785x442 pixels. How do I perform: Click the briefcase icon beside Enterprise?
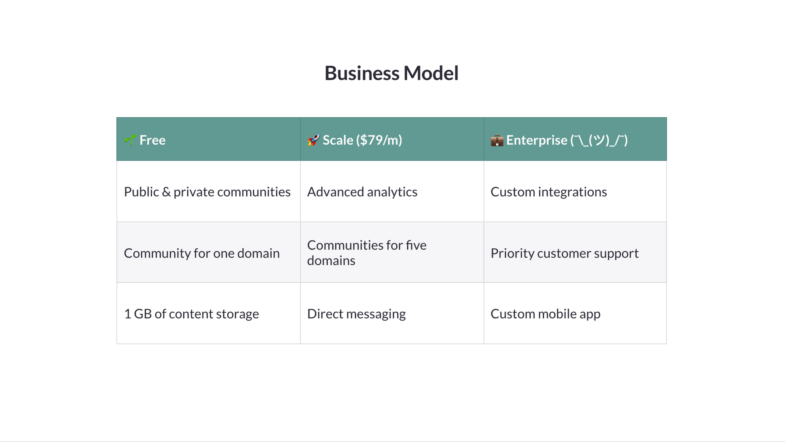pos(497,140)
